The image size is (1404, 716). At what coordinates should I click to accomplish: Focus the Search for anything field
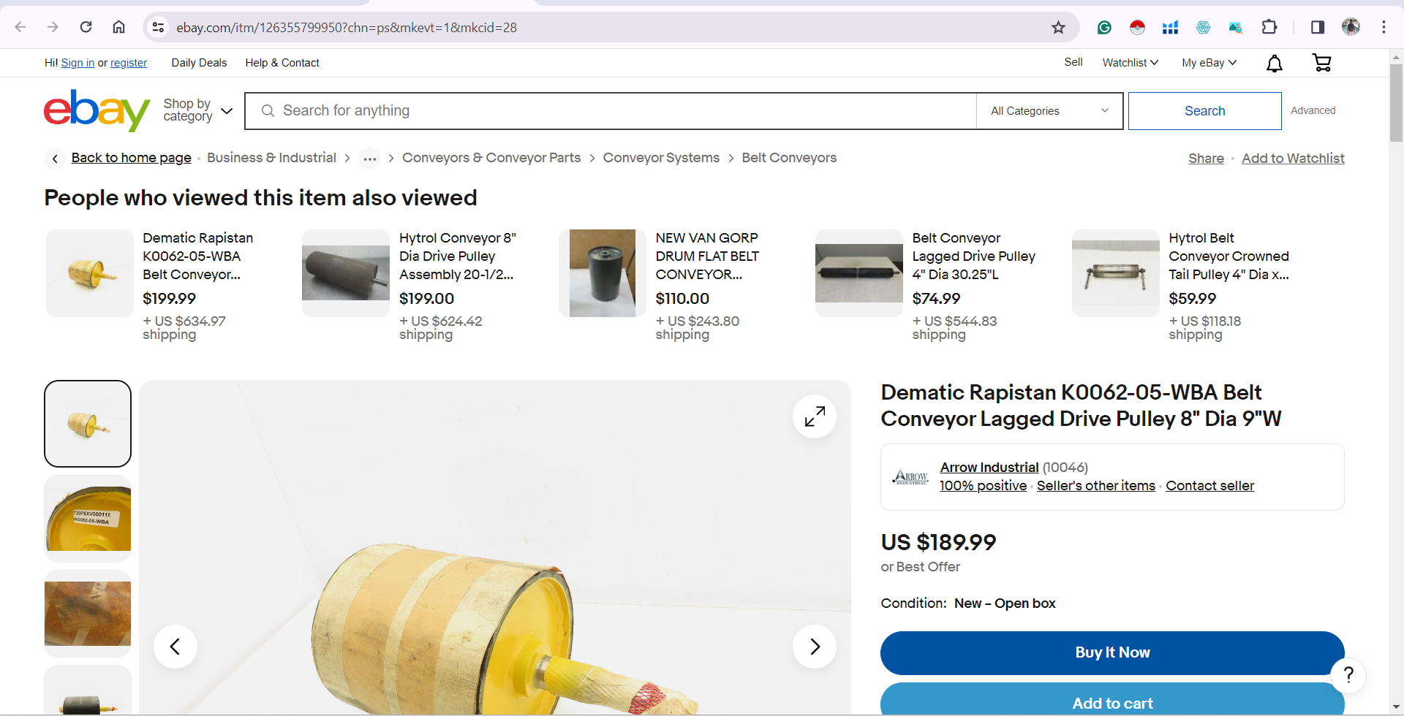(611, 111)
